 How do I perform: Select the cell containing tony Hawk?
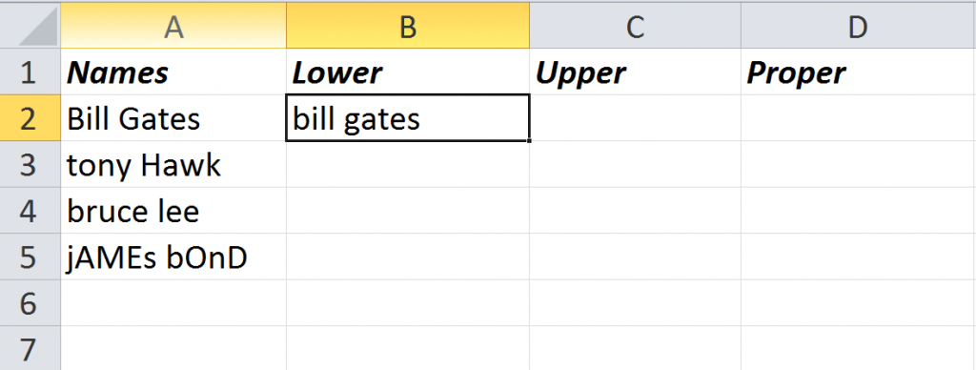click(173, 164)
